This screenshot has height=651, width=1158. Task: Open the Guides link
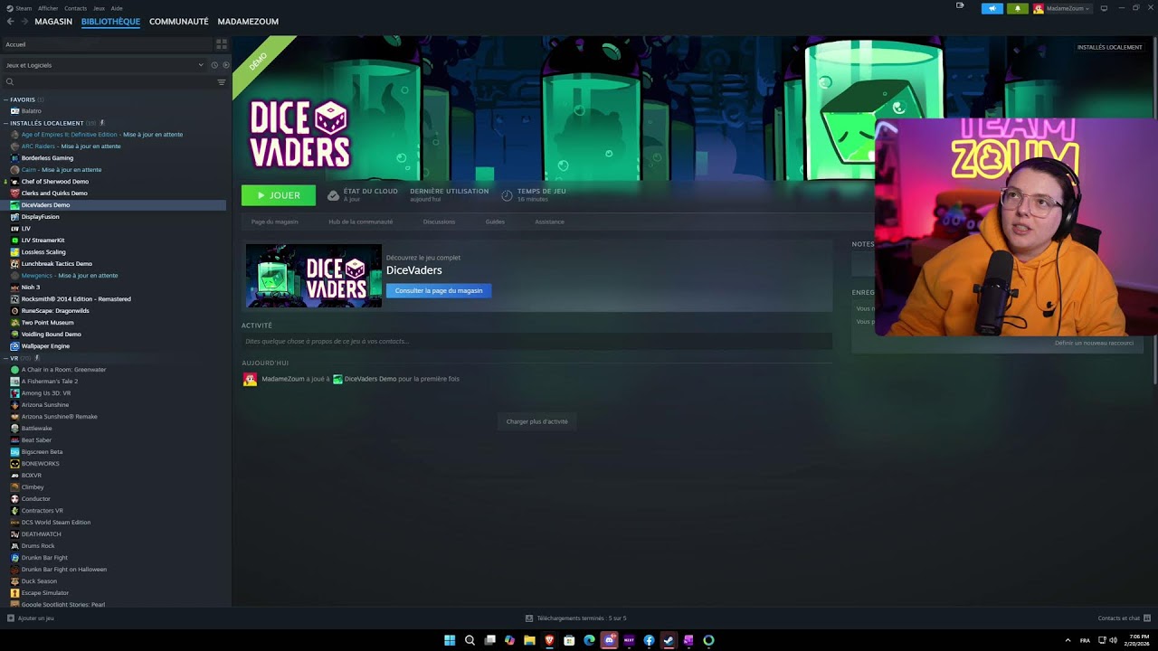(495, 222)
